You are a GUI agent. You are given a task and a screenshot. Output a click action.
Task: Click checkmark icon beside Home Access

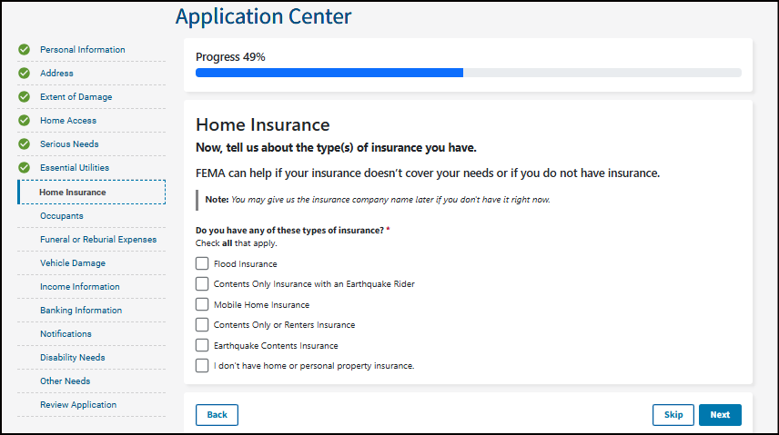point(24,121)
